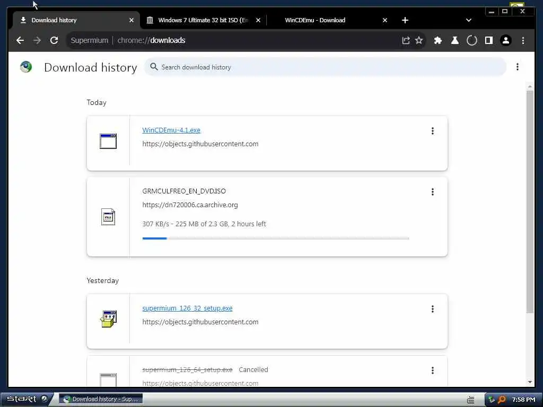Open the share page icon in address bar

pyautogui.click(x=406, y=40)
